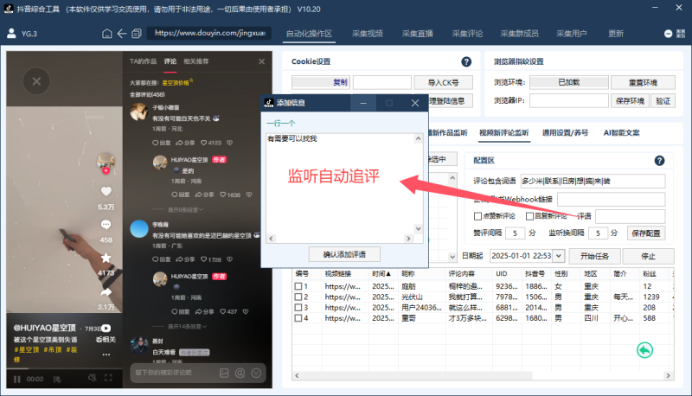This screenshot has height=396, width=692.
Task: Like the comment with 1728 likes
Action: [x=203, y=259]
